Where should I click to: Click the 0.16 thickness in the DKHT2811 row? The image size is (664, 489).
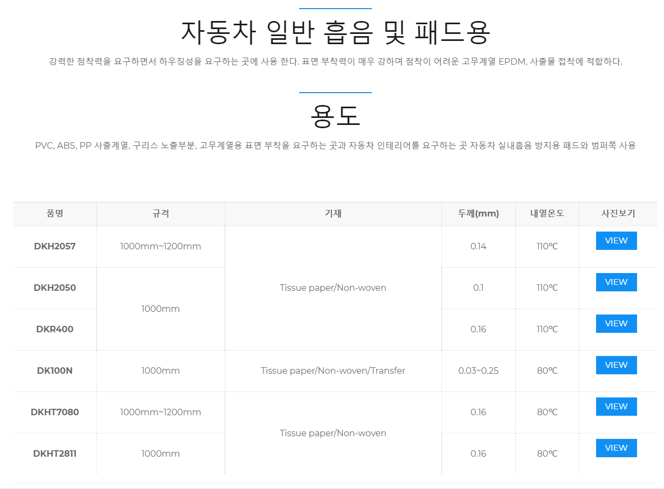479,454
